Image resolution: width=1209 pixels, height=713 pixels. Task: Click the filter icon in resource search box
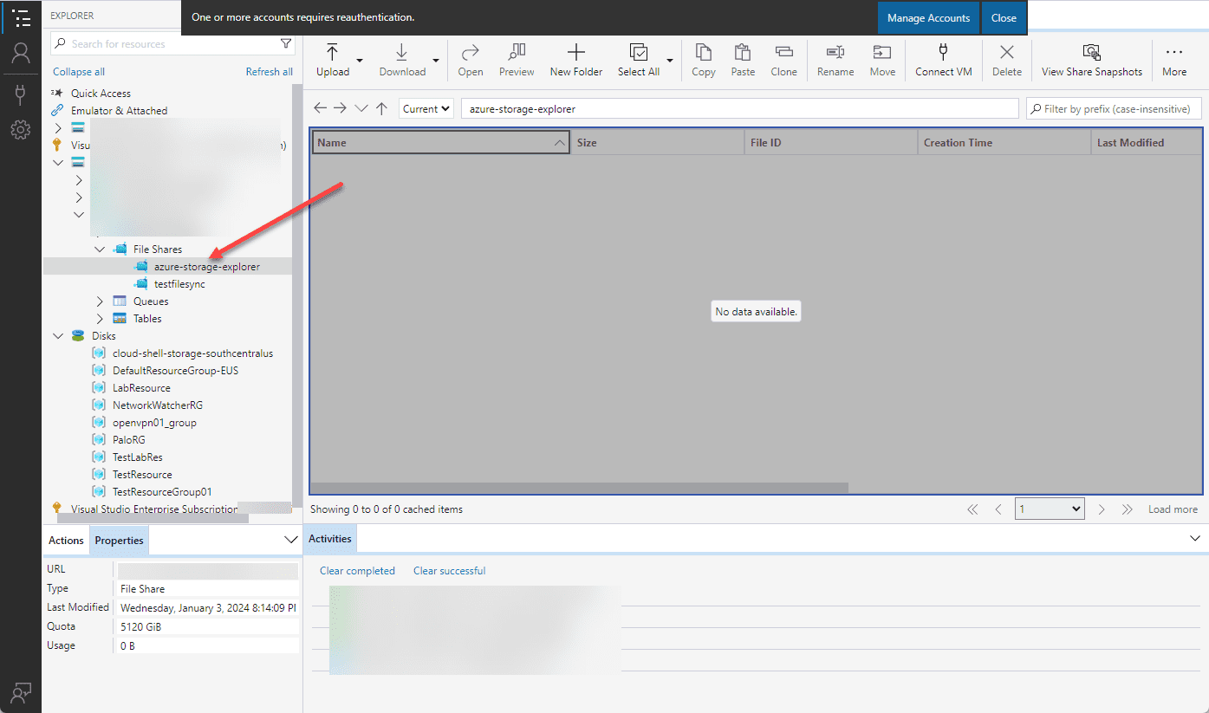click(x=286, y=43)
